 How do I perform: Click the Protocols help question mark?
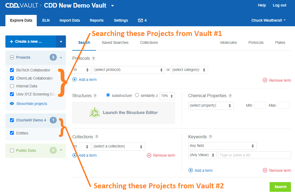point(93,58)
